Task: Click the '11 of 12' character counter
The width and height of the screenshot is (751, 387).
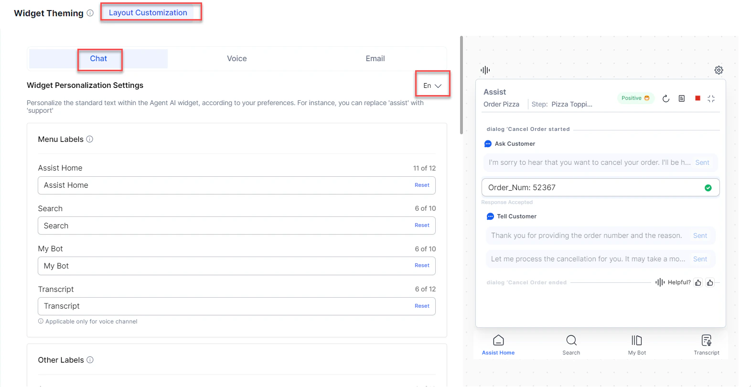Action: pos(424,168)
